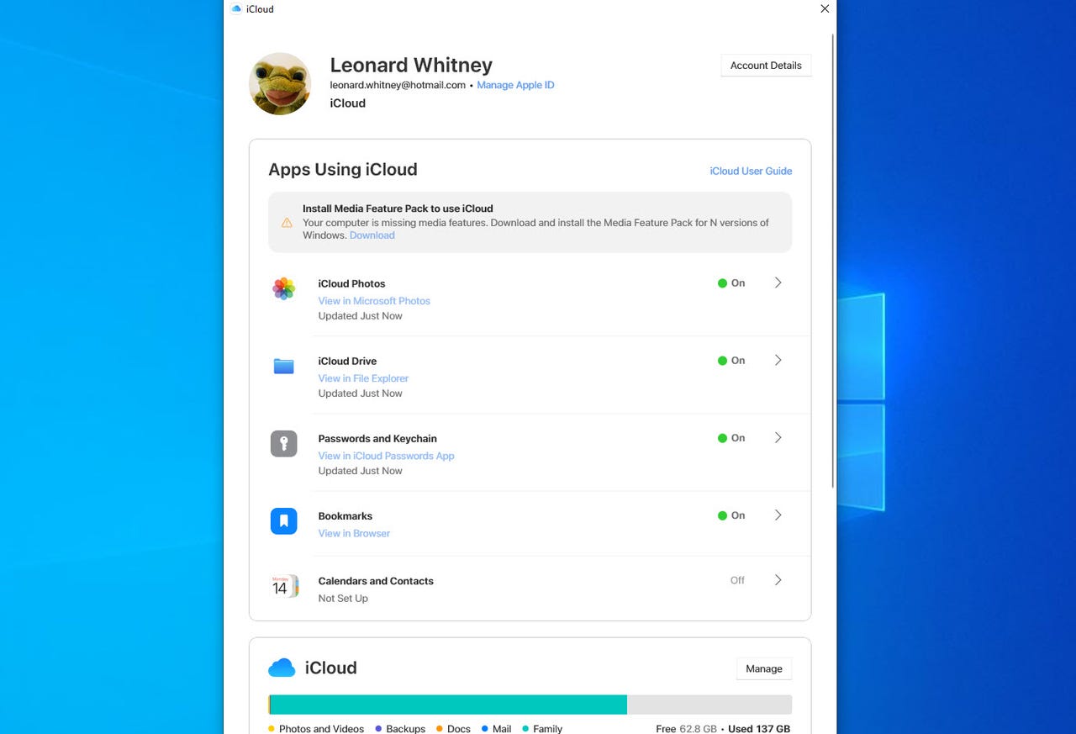The image size is (1076, 734).
Task: Click the Free 62.8 GB text
Action: coord(688,729)
